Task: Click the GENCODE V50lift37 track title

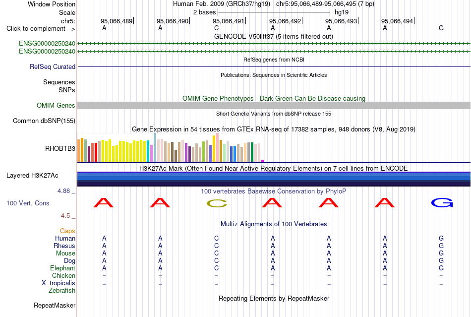Action: point(274,36)
